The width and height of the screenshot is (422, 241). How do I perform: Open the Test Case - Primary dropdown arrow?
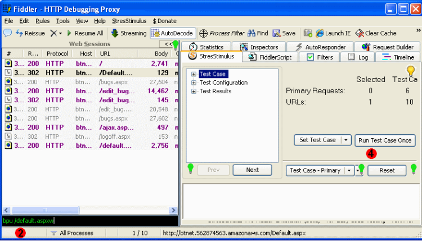(349, 170)
